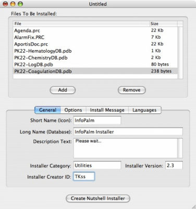This screenshot has height=209, width=196.
Task: Switch to the Options tab
Action: pos(73,110)
